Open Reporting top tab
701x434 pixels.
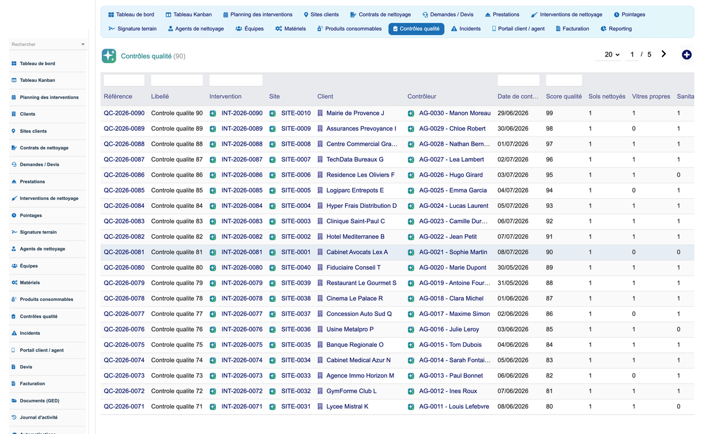click(616, 29)
